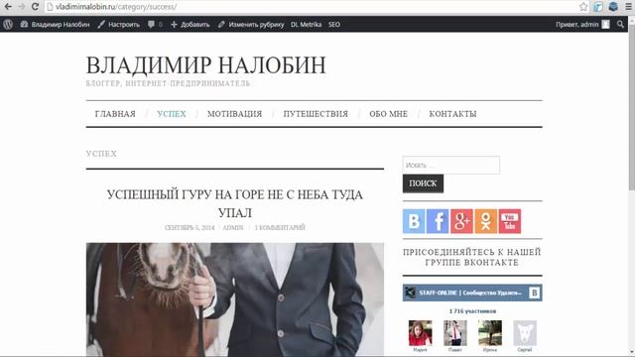Open the 1 КОММЕНТАРИЙ link
The width and height of the screenshot is (635, 357).
280,227
